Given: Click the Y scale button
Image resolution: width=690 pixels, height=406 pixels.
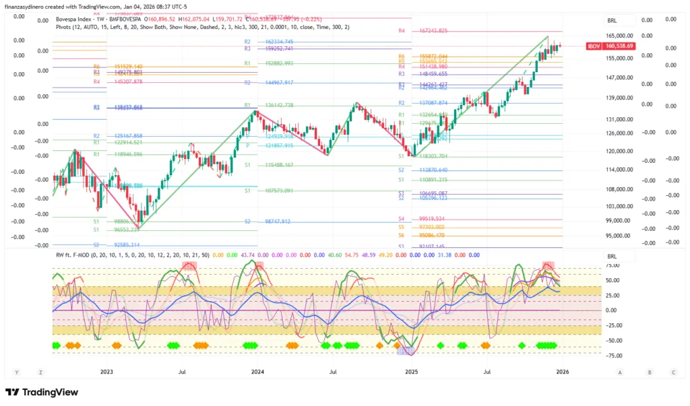Looking at the screenshot, I should [x=17, y=372].
